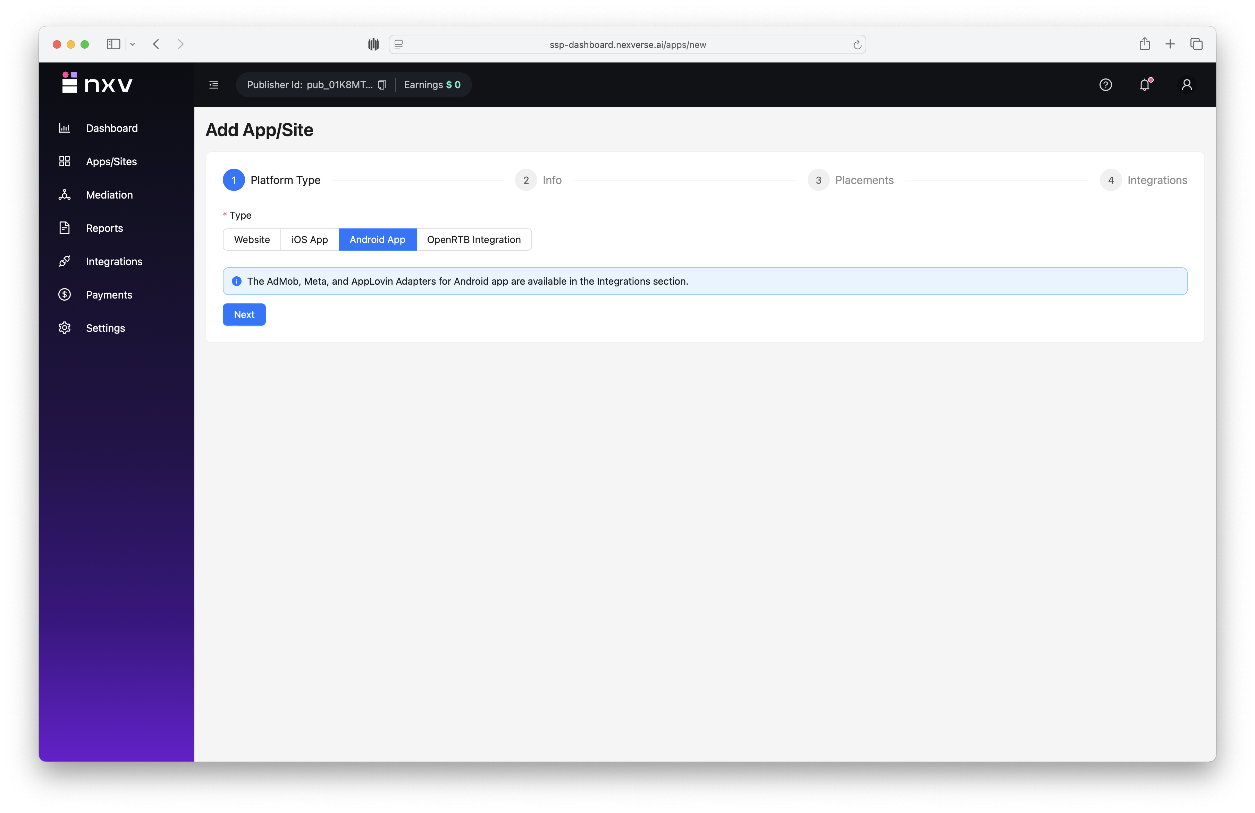This screenshot has height=813, width=1255.
Task: Open the Payments section
Action: 109,294
